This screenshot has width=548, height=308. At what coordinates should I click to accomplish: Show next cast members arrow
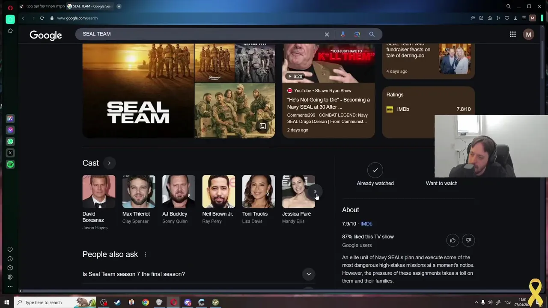coord(315,192)
